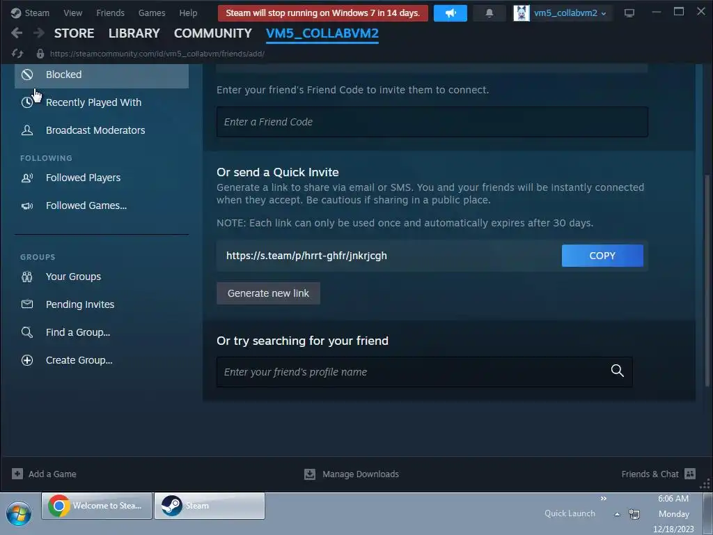Click the Generate new link button

click(268, 293)
